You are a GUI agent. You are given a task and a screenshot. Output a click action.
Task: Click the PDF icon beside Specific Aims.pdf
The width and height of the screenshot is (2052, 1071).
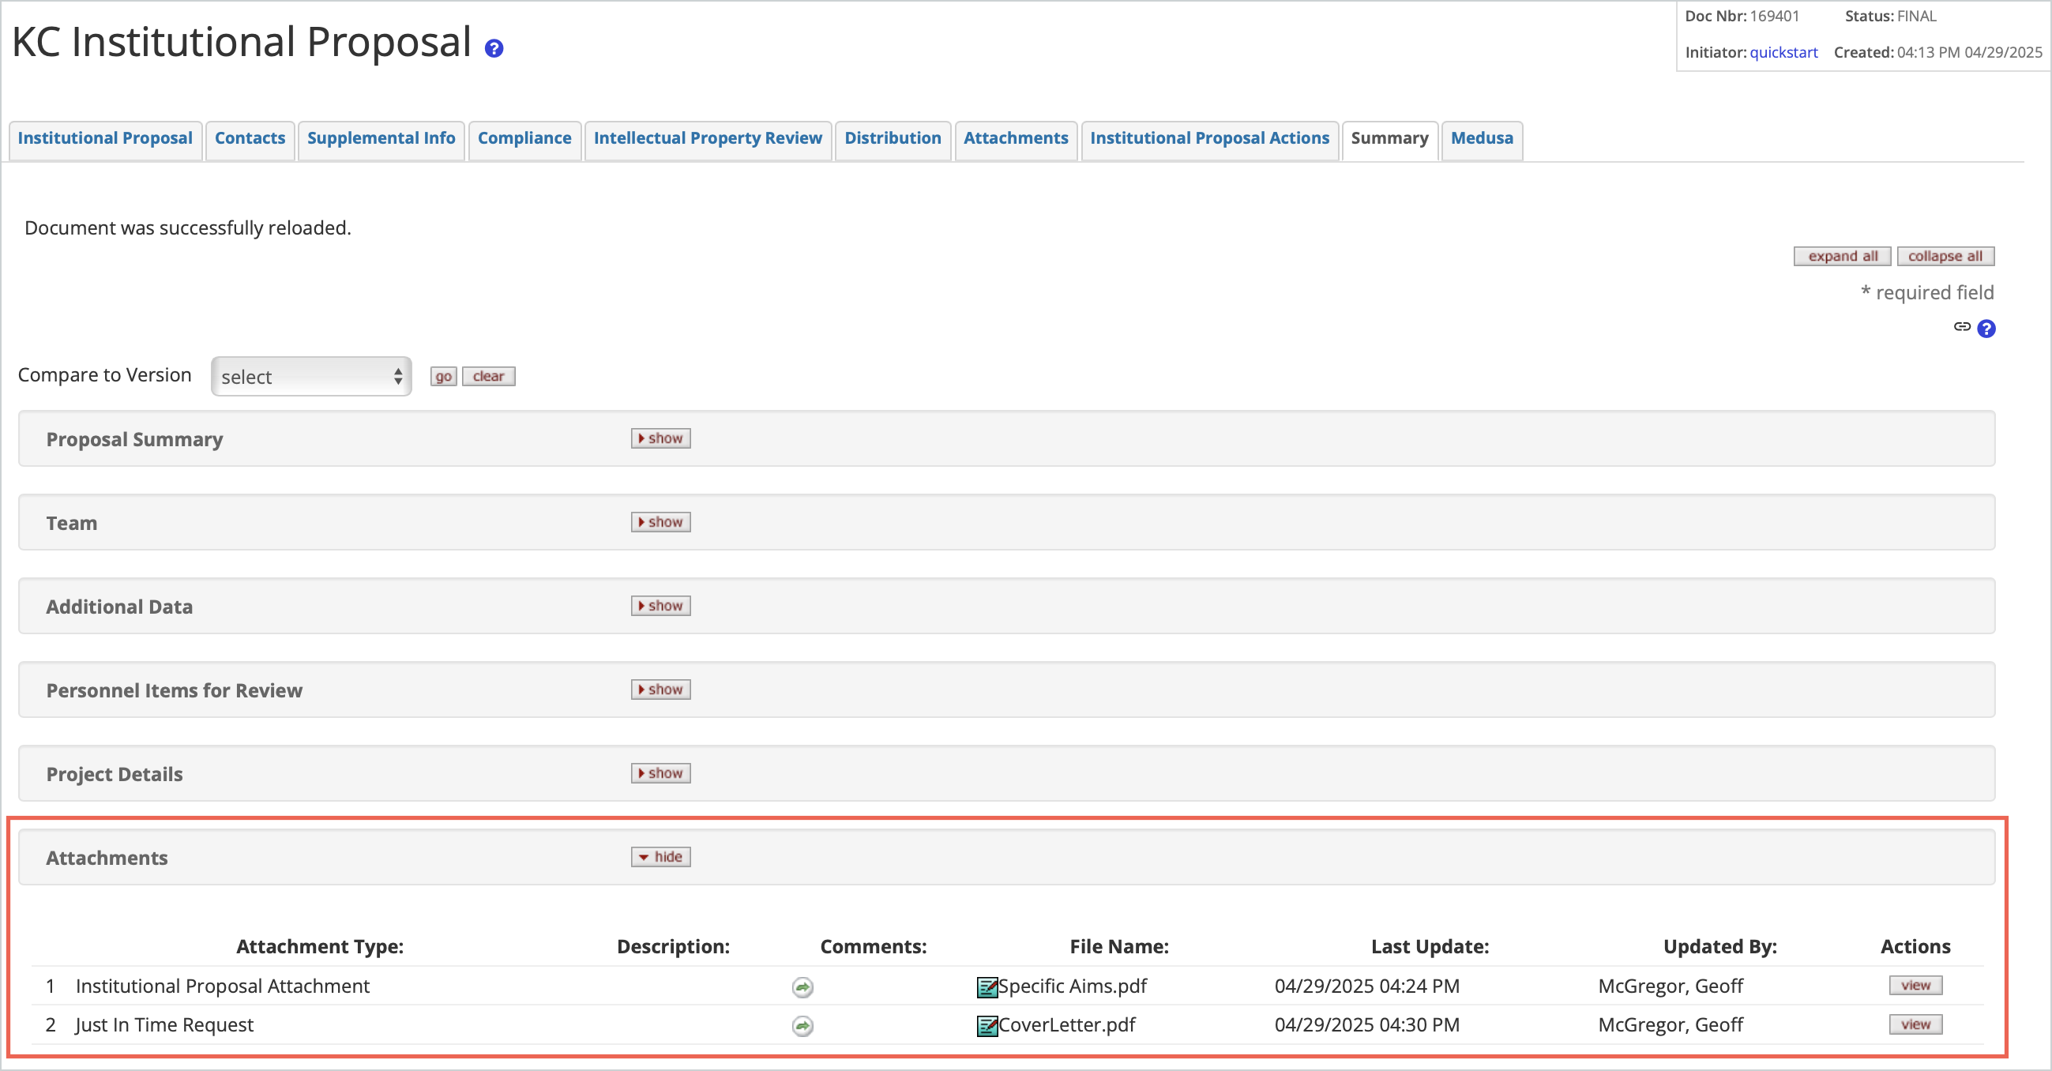988,986
